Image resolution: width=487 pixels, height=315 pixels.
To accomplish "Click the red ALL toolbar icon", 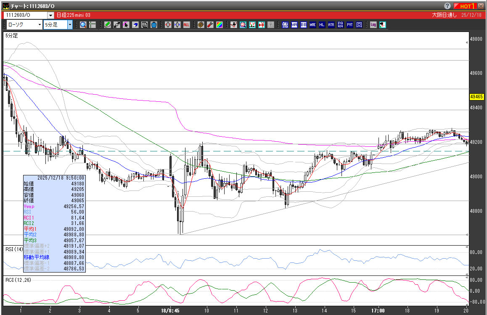I will [186, 25].
